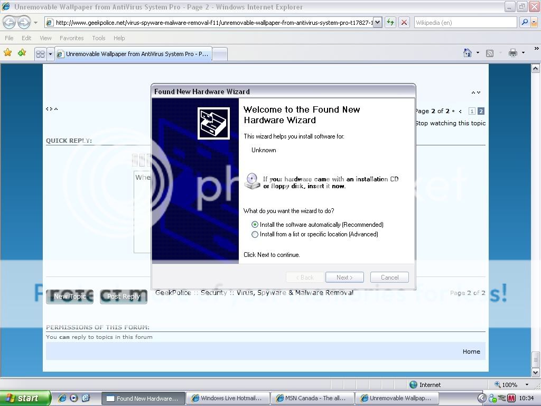Open the Security breadcrumb link
This screenshot has width=541, height=406.
click(x=214, y=292)
